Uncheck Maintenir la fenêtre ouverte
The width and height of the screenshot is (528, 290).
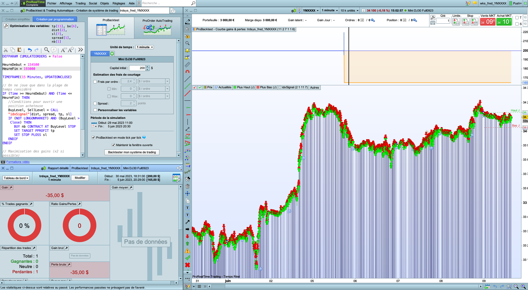click(x=113, y=145)
